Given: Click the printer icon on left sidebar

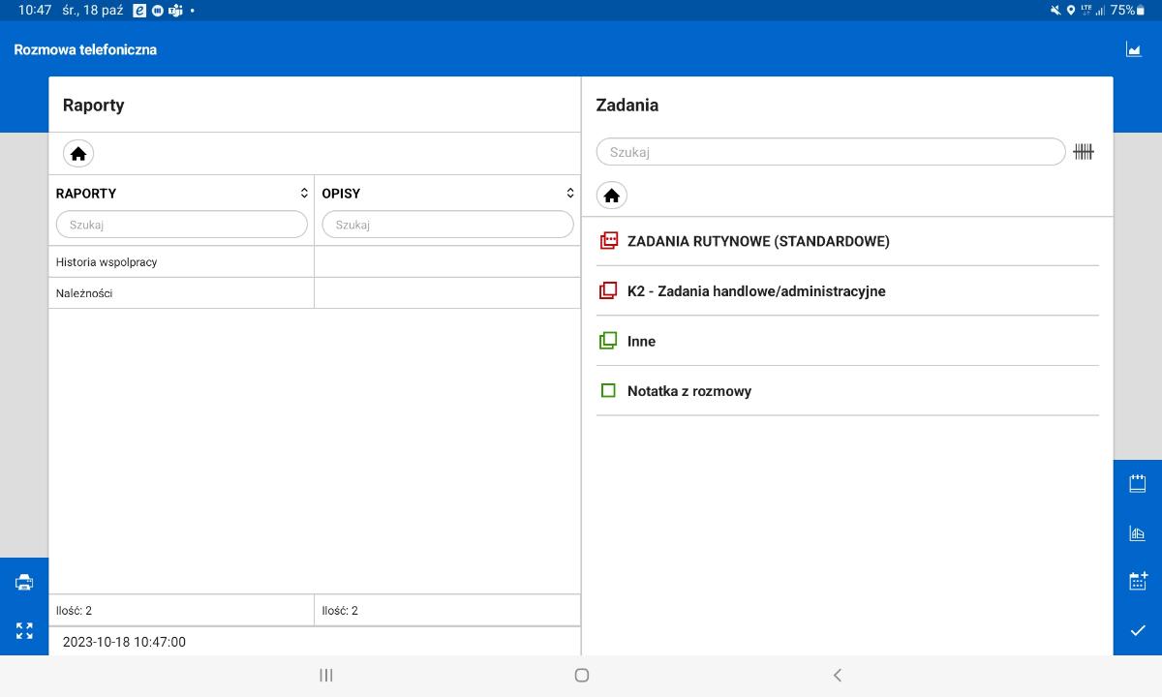Looking at the screenshot, I should tap(24, 582).
